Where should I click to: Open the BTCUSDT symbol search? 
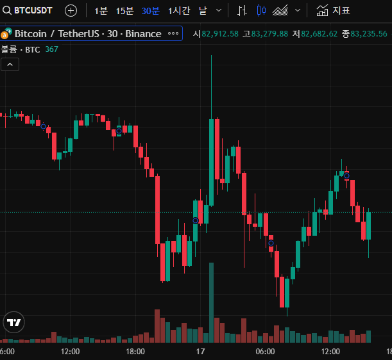pos(29,10)
